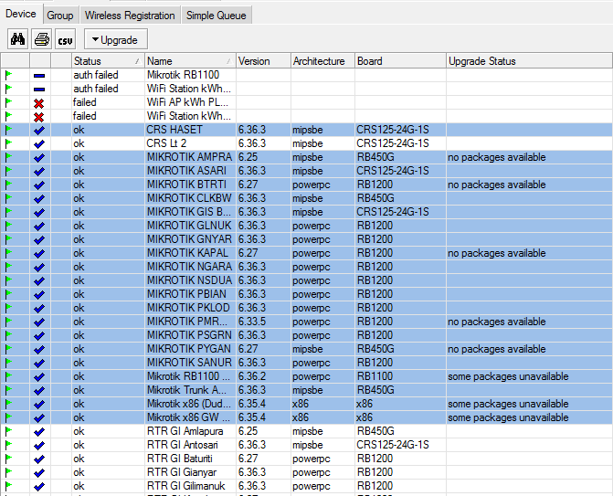Image resolution: width=613 pixels, height=496 pixels.
Task: Select the MIKROTIK GIS B... row name
Action: pyautogui.click(x=189, y=212)
